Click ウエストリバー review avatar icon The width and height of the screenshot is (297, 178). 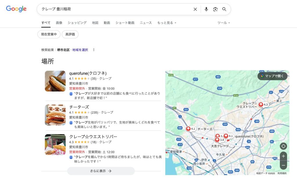coord(71,157)
